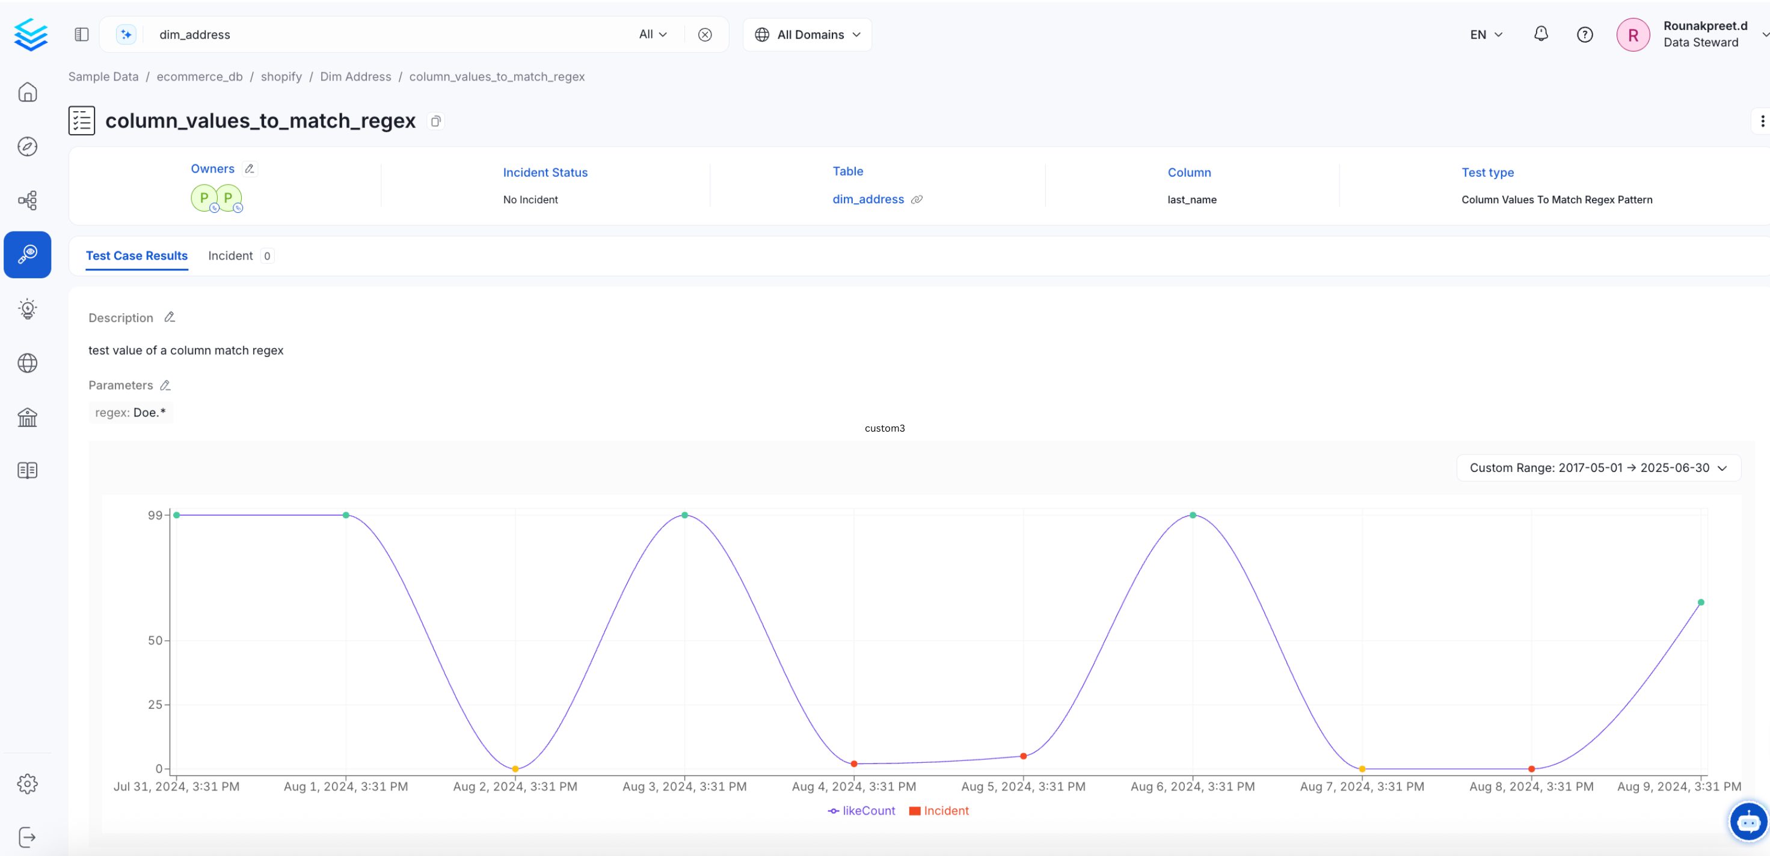This screenshot has height=856, width=1770.
Task: Collapse the left sidebar panel toggle
Action: [x=82, y=34]
